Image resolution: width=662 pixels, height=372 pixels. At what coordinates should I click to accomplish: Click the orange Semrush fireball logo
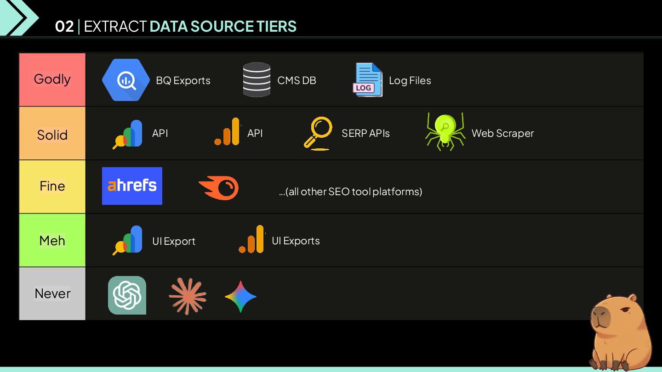coord(219,187)
